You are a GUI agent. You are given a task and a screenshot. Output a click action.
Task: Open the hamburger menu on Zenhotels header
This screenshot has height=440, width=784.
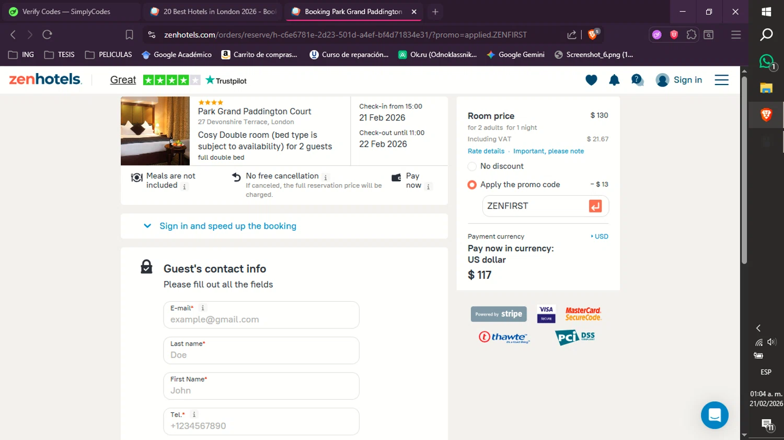[x=721, y=80]
